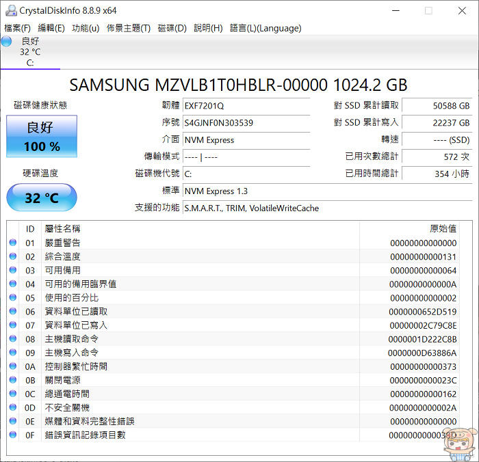Open the 編輯(E) menu
The height and width of the screenshot is (462, 479).
point(51,28)
